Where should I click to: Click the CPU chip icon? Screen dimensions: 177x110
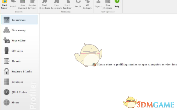[6, 51]
